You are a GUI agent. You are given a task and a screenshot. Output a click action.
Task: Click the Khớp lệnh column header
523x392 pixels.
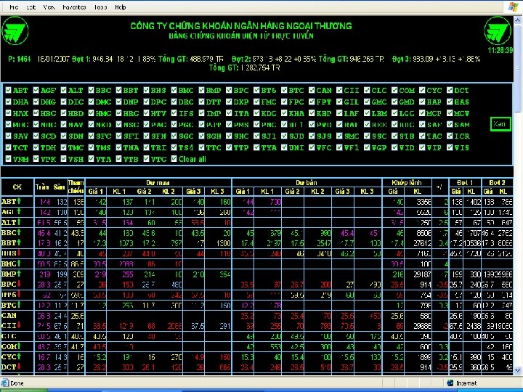(x=407, y=183)
